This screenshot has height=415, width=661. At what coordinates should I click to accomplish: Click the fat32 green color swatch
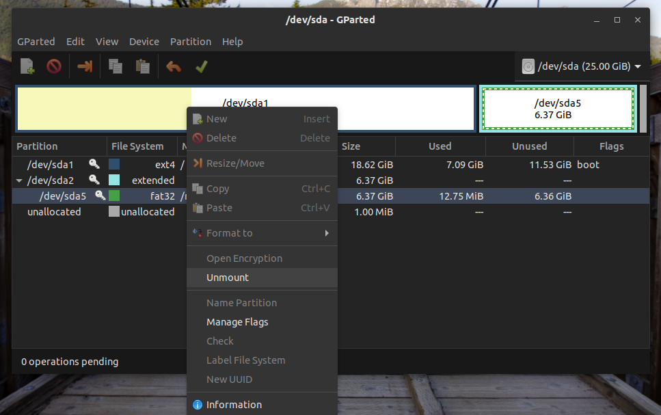pos(114,196)
